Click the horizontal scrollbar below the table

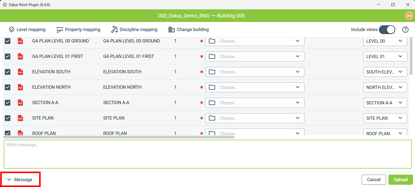click(x=119, y=137)
